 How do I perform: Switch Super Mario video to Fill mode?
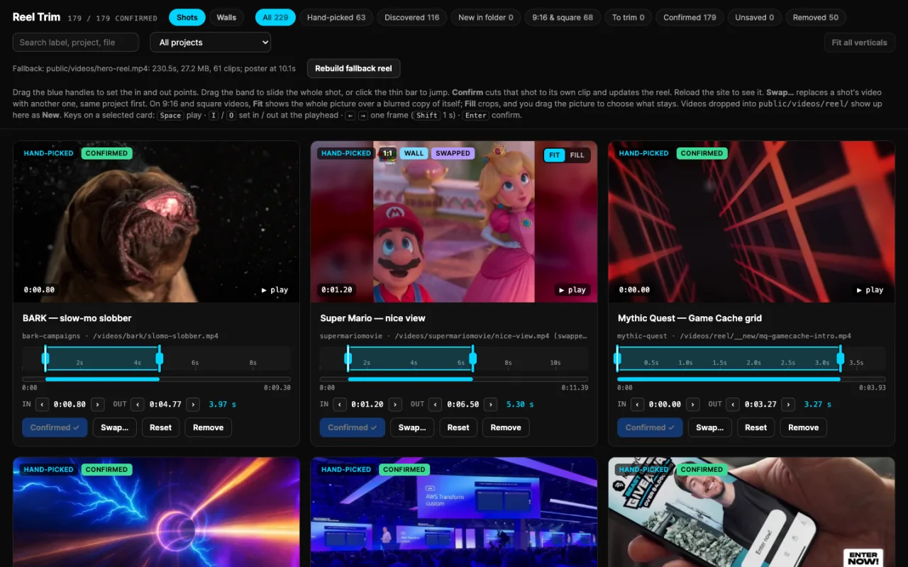(x=577, y=155)
